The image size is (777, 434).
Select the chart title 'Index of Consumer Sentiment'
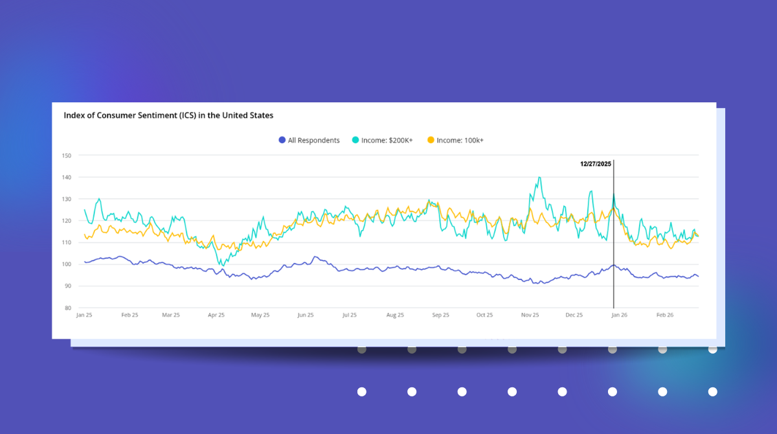[168, 115]
